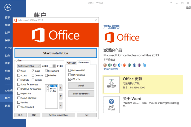Click the Exit button
Screen dimensions: 191x127
point(87,115)
